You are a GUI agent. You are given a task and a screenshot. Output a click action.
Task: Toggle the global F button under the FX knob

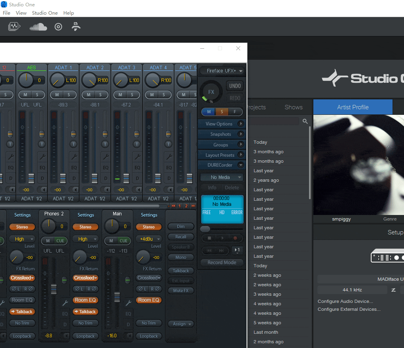235,112
